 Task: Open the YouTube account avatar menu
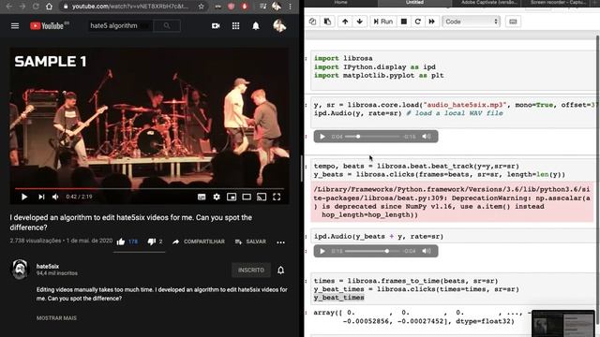[x=279, y=25]
